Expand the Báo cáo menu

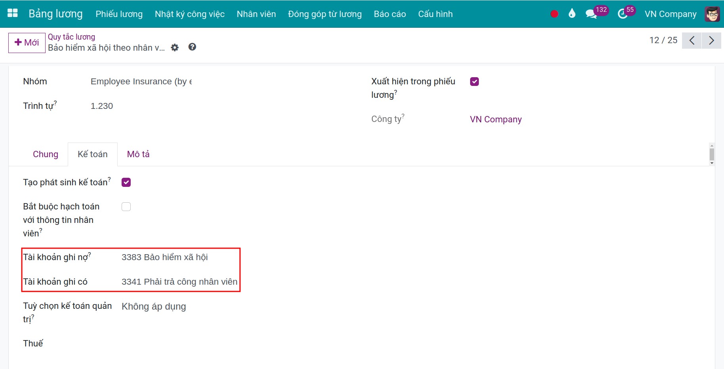pyautogui.click(x=390, y=14)
